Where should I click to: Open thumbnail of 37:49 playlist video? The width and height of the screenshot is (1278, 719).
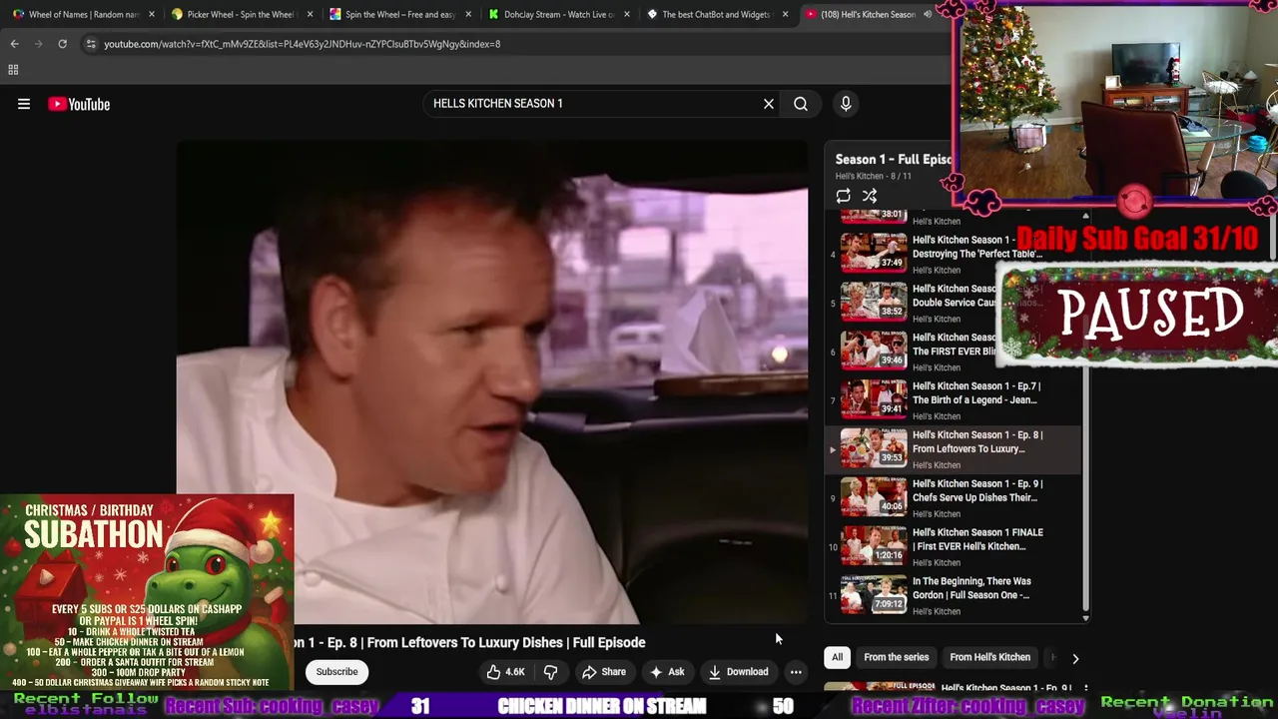pyautogui.click(x=874, y=254)
